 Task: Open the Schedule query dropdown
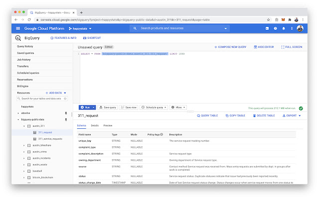click(154, 107)
